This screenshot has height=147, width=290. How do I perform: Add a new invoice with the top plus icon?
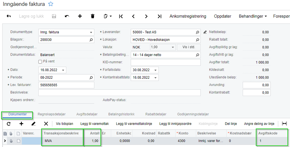tap(80, 16)
